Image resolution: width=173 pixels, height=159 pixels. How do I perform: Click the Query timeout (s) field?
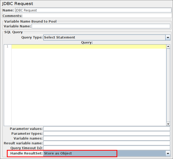click(107, 148)
